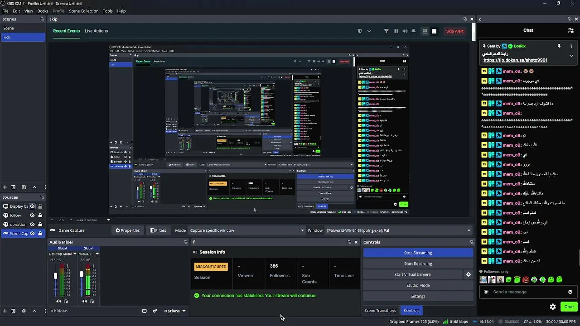The width and height of the screenshot is (580, 326).
Task: Mute alert sounds via speaker icon
Action: tap(405, 31)
